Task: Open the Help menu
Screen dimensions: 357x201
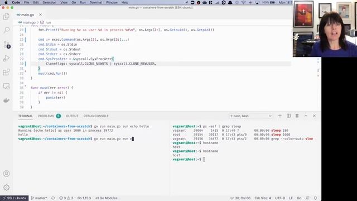Action: click(x=124, y=2)
